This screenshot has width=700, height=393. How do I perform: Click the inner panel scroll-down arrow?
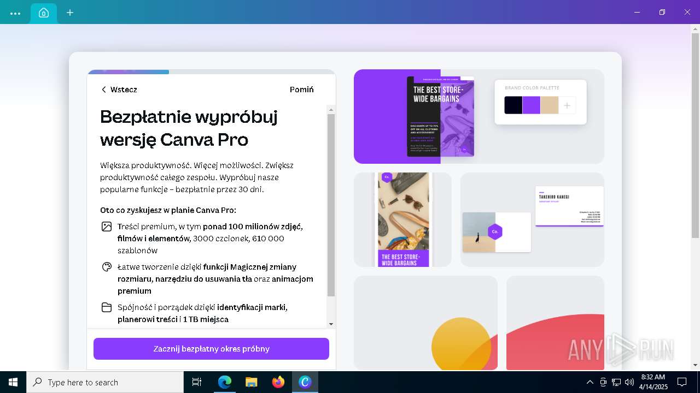point(331,324)
